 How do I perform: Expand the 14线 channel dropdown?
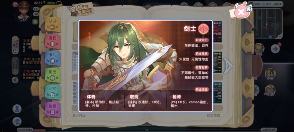tap(277, 4)
